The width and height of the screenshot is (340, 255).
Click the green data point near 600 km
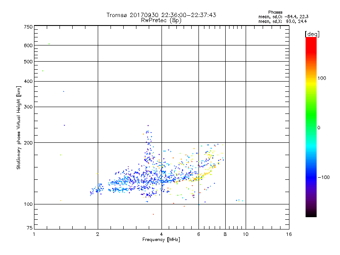[x=49, y=44]
